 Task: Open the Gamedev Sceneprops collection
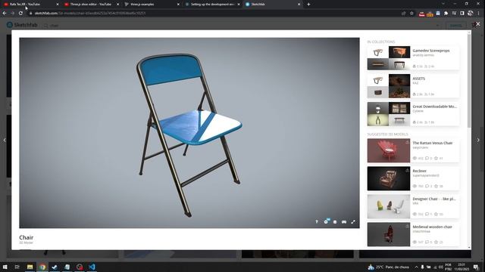(431, 51)
